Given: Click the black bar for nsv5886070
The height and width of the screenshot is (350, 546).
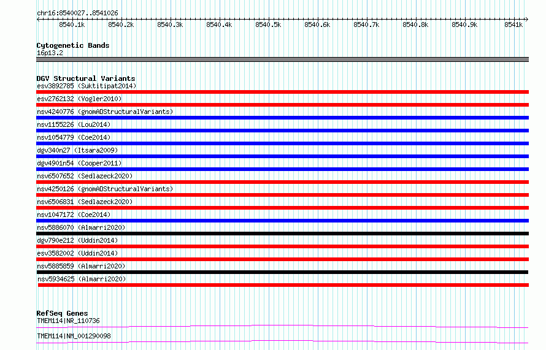Looking at the screenshot, I should (x=282, y=234).
